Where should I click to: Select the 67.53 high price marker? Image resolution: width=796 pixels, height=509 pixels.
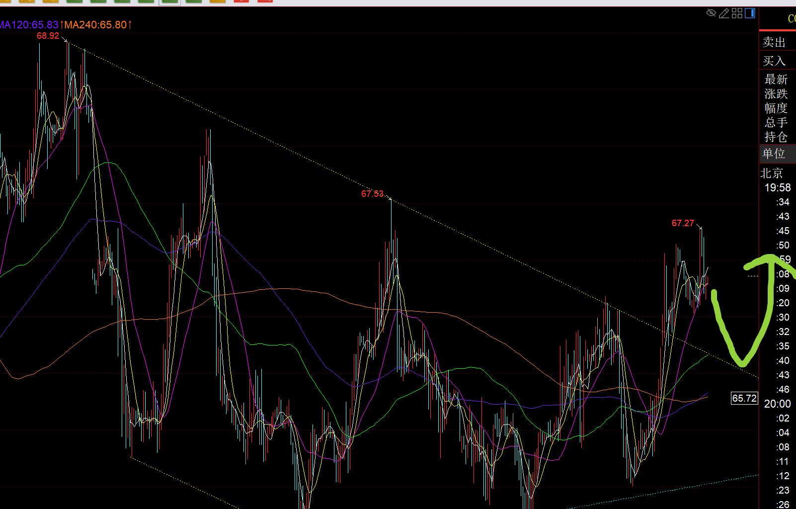372,194
